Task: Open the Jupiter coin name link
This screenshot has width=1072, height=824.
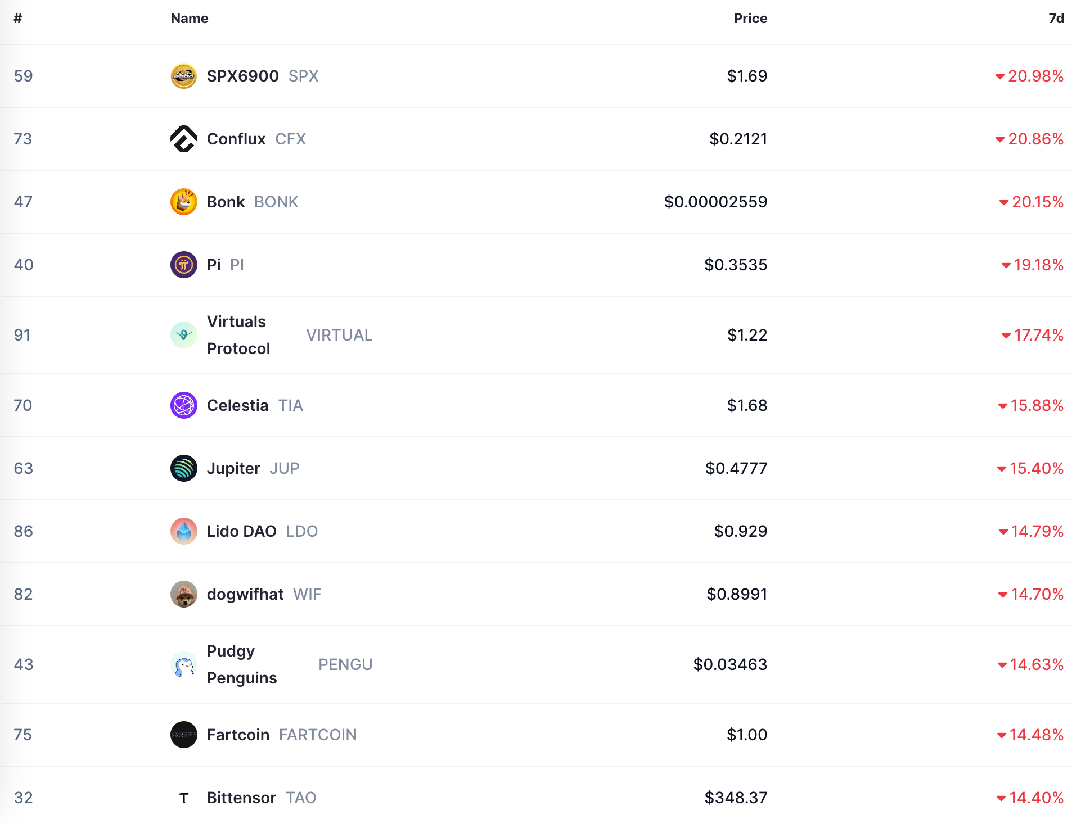Action: [233, 468]
